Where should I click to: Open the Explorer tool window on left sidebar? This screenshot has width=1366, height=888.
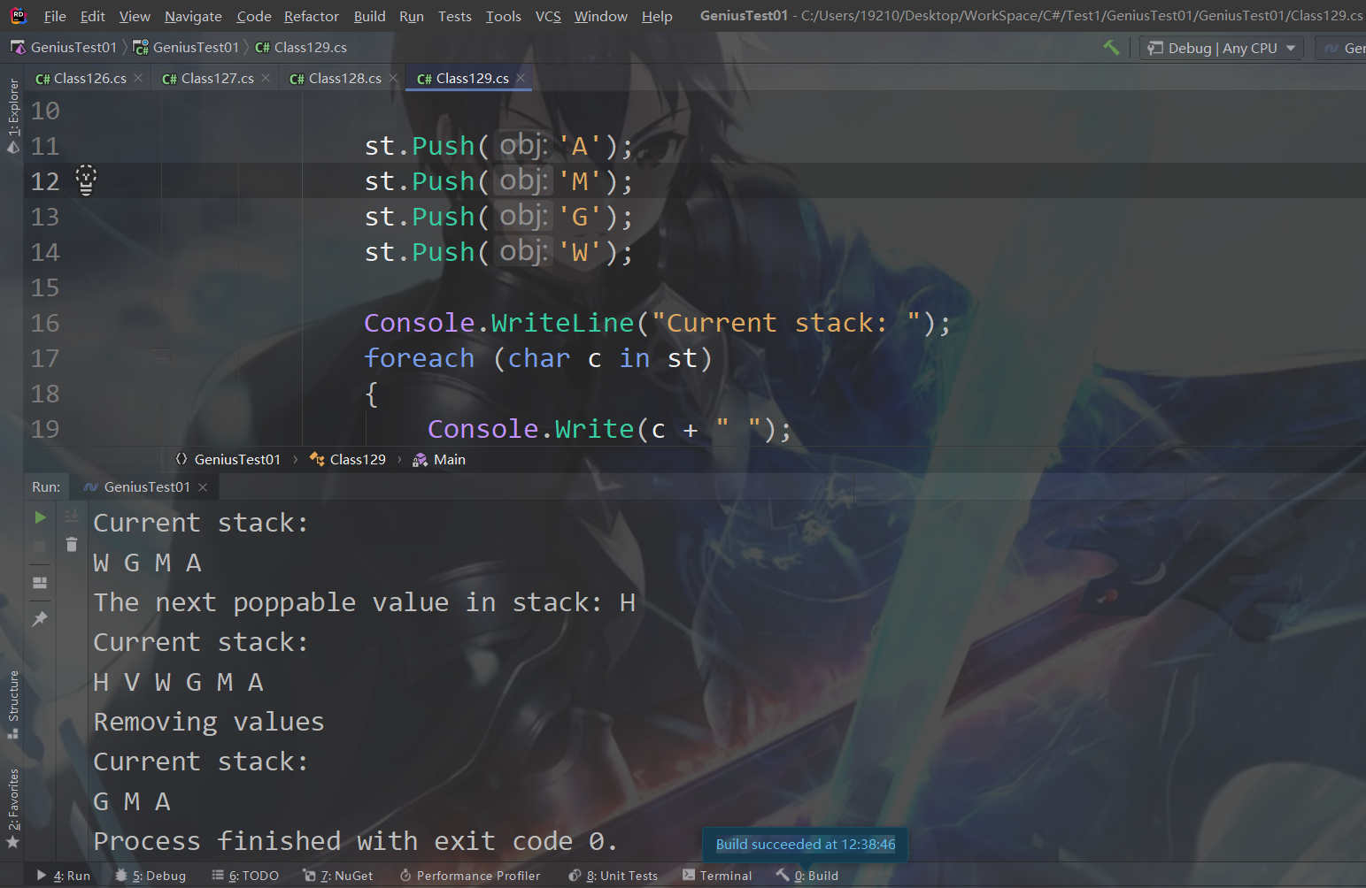coord(12,115)
